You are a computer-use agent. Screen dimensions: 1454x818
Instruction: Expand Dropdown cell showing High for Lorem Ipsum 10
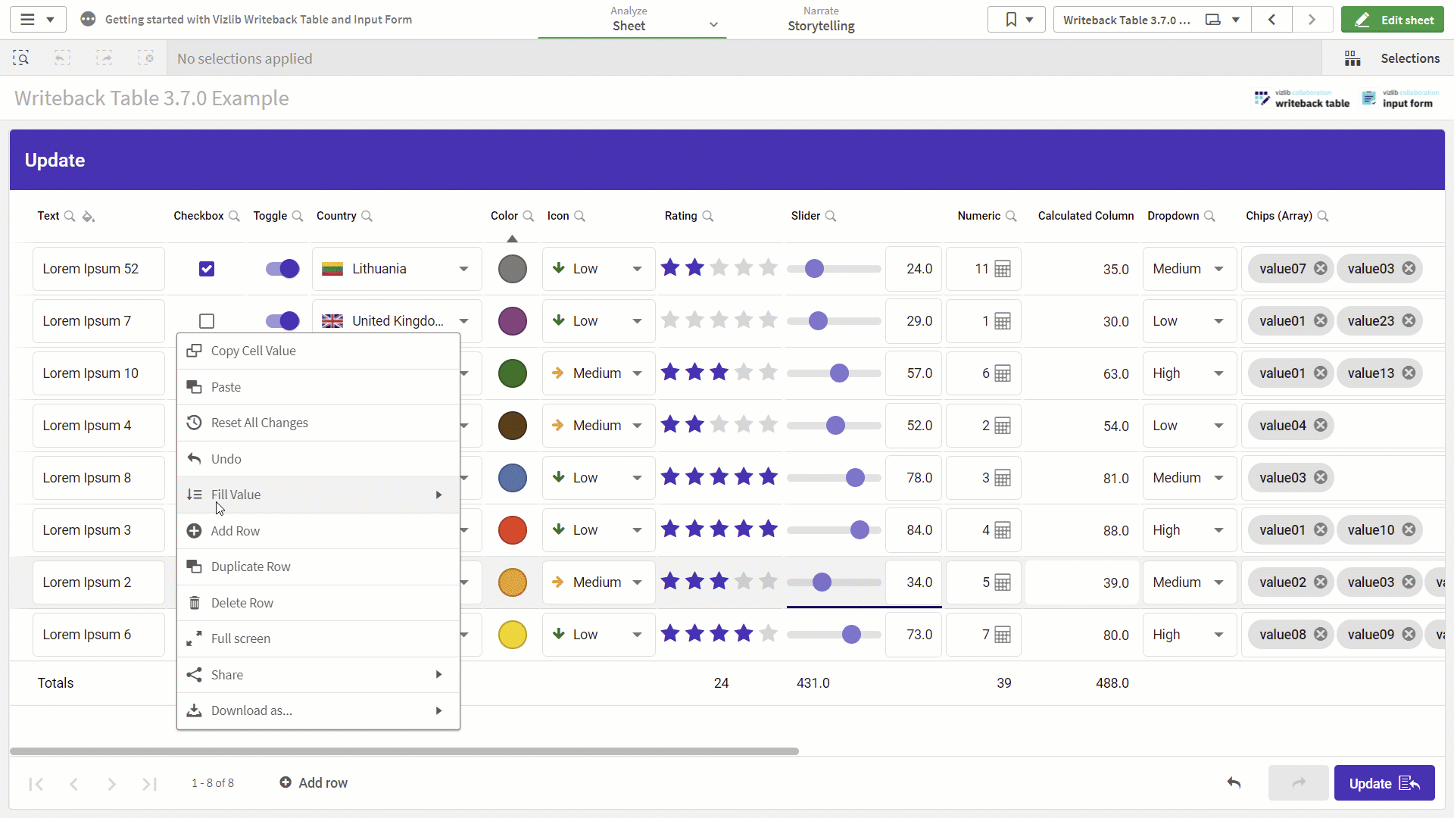click(x=1189, y=373)
